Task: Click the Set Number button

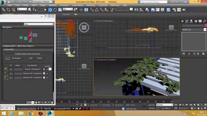Action: pyautogui.click(x=16, y=58)
